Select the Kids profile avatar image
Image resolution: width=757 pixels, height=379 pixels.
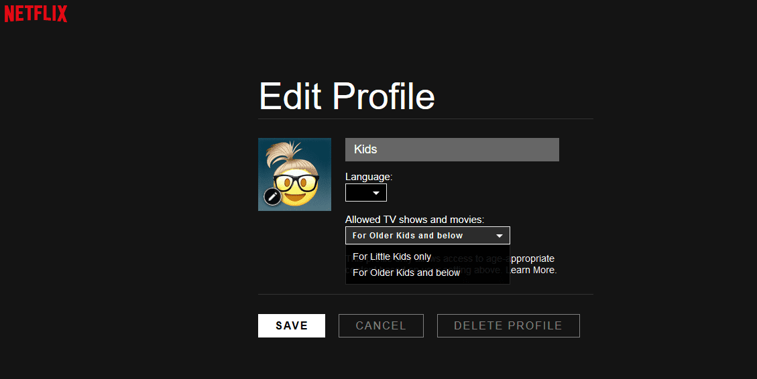pos(294,174)
